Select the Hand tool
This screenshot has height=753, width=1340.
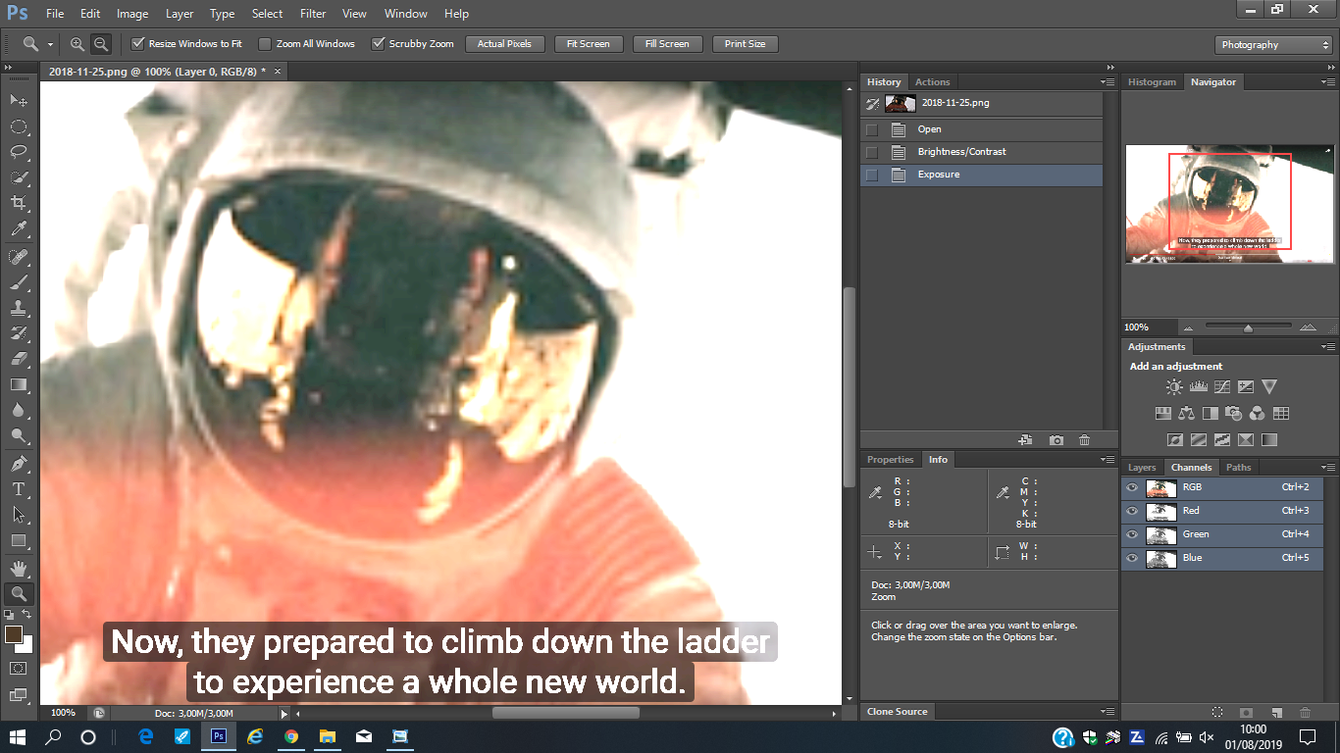(18, 568)
